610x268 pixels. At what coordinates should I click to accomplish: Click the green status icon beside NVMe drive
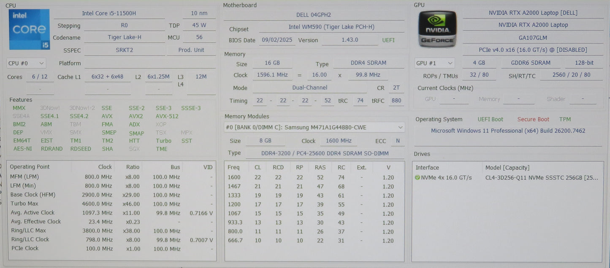418,178
